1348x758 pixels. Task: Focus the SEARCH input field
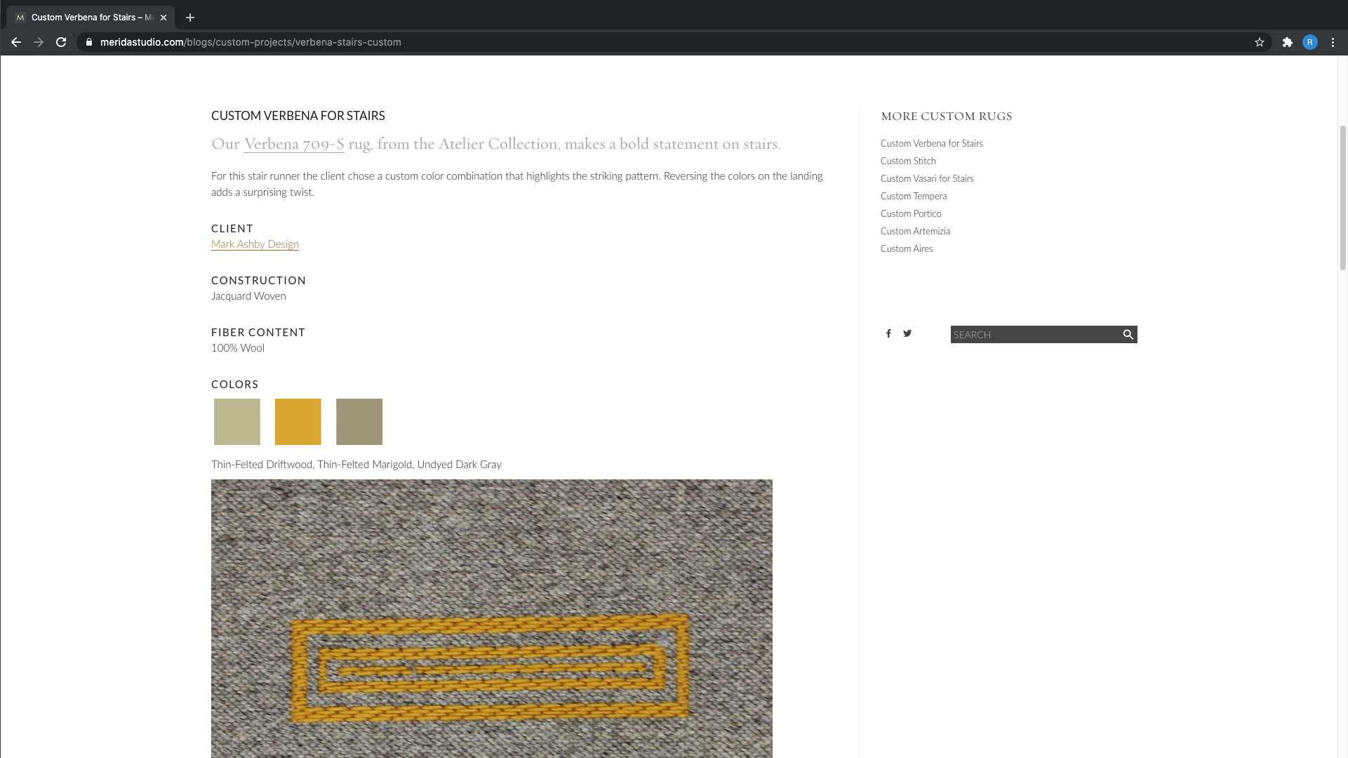[1035, 334]
